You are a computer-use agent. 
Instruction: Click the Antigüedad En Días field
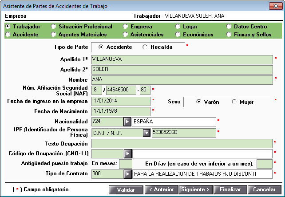265,164
